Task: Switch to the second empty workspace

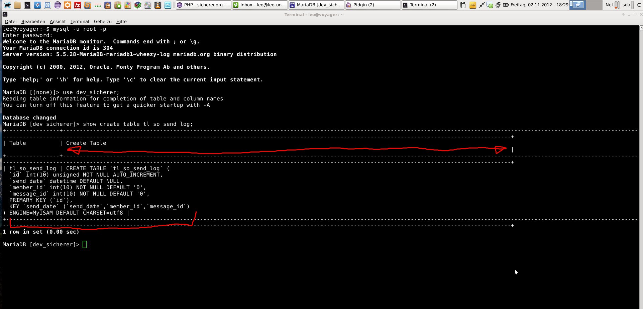Action: click(594, 5)
